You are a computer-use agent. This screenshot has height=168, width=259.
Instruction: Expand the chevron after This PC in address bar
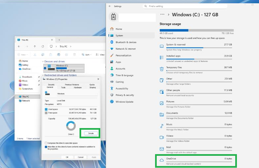pyautogui.click(x=71, y=47)
